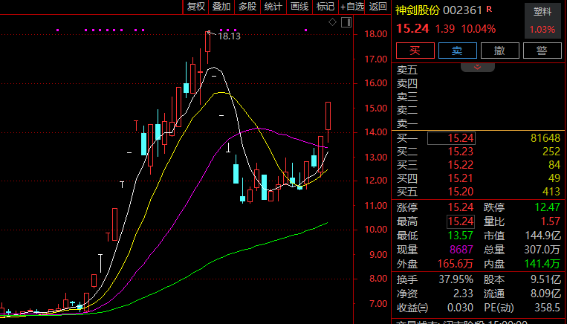Click the diamond icon above the chart
Viewport: 567px width, 324px height.
(332, 23)
